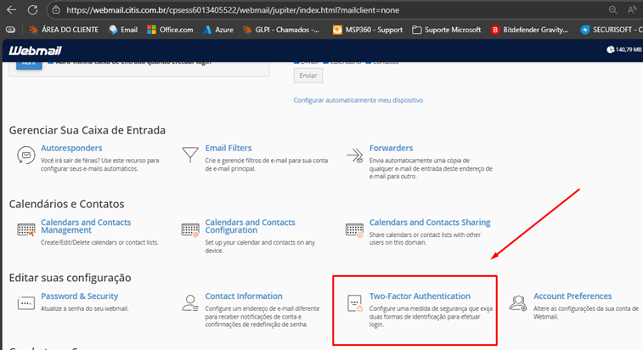Click the Forwarders icon
Screen dimensions: 643x350
[x=354, y=155]
